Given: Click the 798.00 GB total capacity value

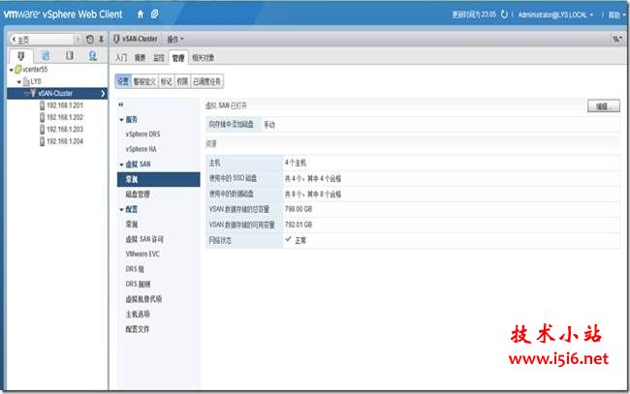Looking at the screenshot, I should click(x=299, y=209).
